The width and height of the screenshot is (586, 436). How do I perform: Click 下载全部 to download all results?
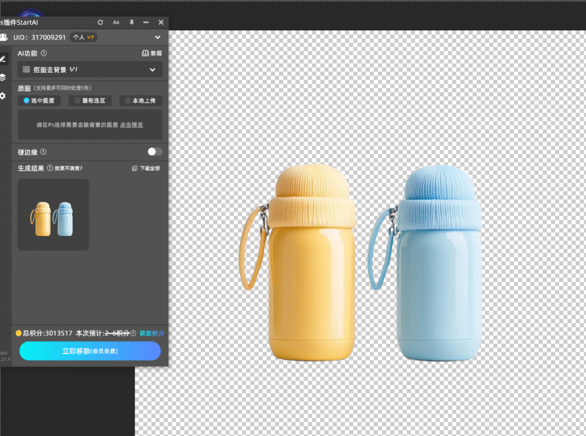146,168
